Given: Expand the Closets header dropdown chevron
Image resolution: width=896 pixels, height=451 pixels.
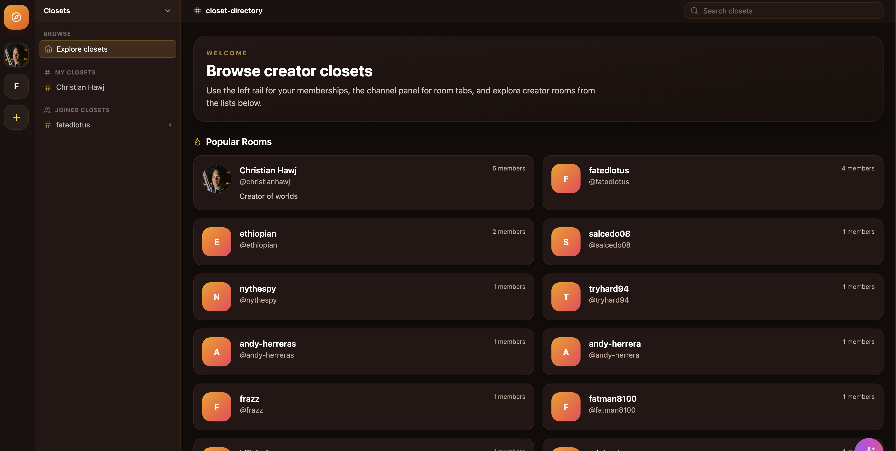Looking at the screenshot, I should (168, 11).
